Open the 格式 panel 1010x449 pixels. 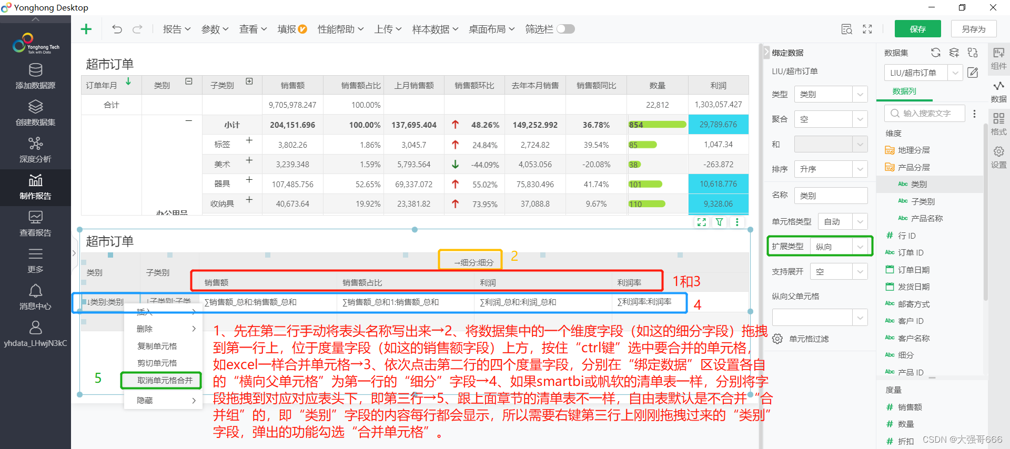(998, 124)
